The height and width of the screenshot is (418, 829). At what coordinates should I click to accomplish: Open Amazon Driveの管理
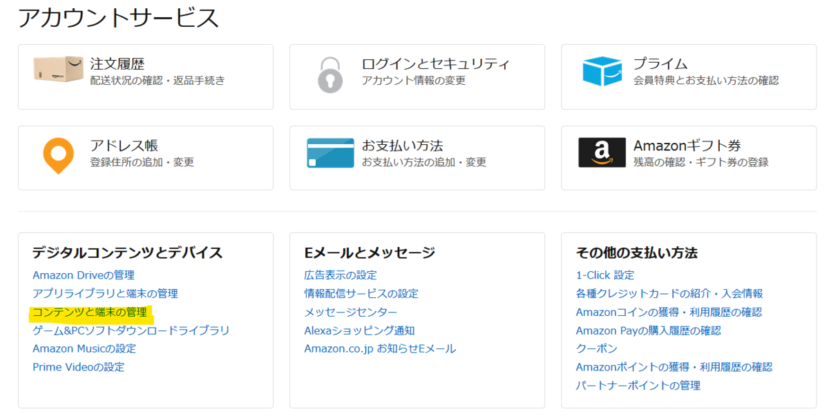[x=85, y=275]
